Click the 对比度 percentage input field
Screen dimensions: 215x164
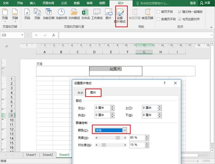point(137,145)
